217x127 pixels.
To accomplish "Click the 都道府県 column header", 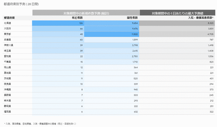I will tap(9, 18).
